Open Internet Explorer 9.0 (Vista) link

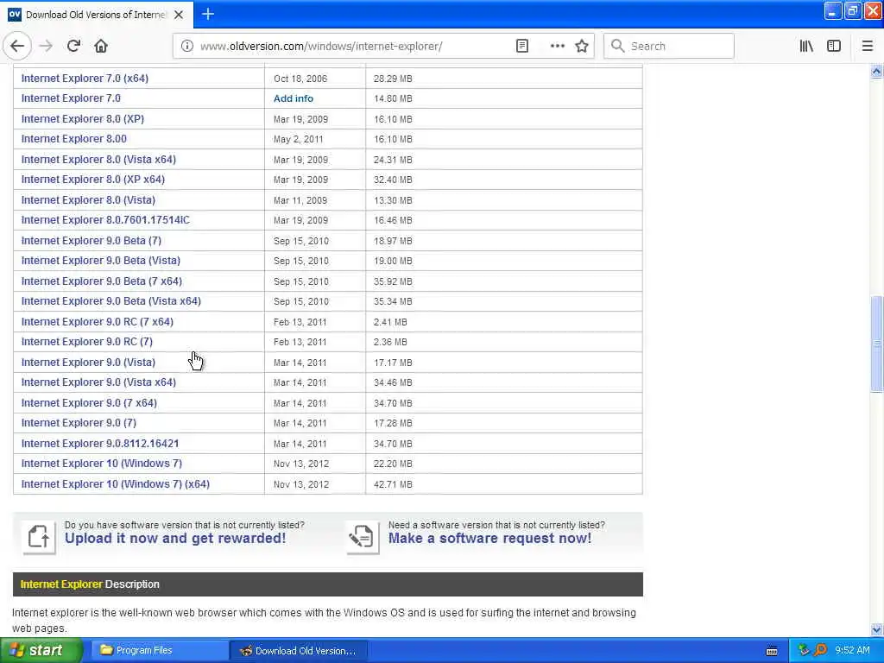point(88,363)
